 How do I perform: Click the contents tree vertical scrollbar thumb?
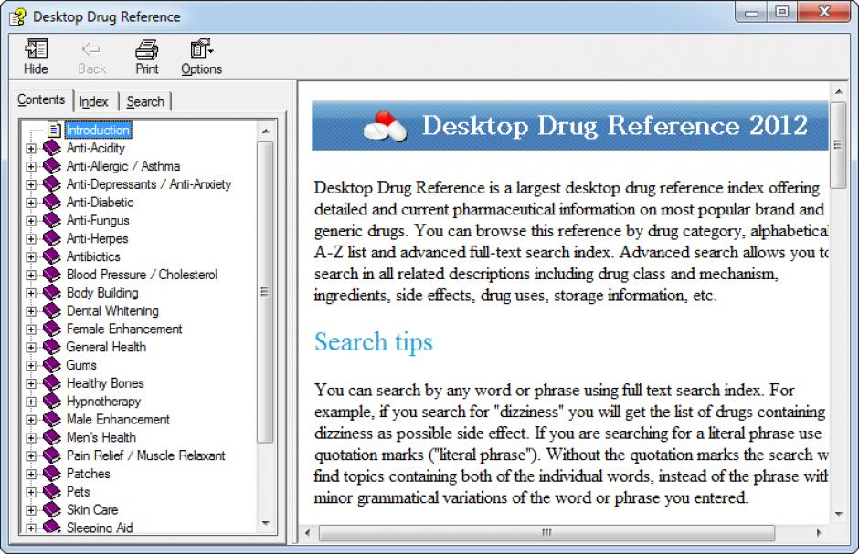tap(265, 291)
